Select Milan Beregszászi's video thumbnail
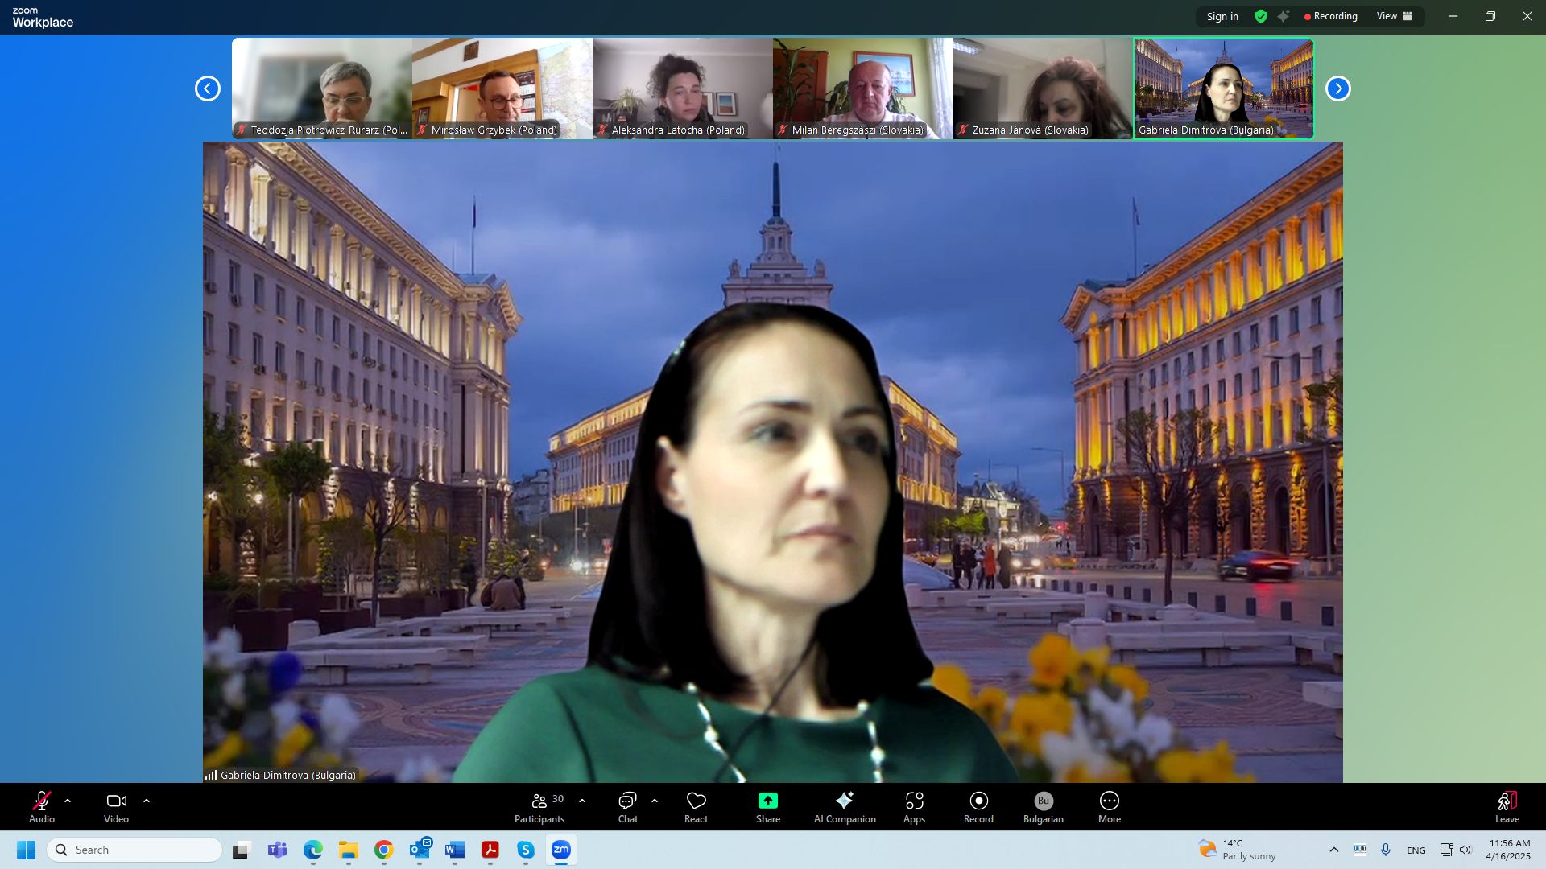1546x869 pixels. 862,89
